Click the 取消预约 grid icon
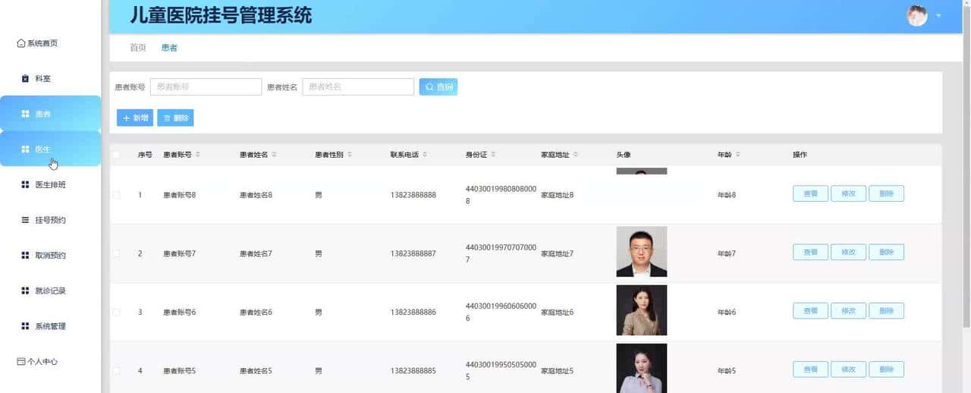This screenshot has width=971, height=393. 25,256
